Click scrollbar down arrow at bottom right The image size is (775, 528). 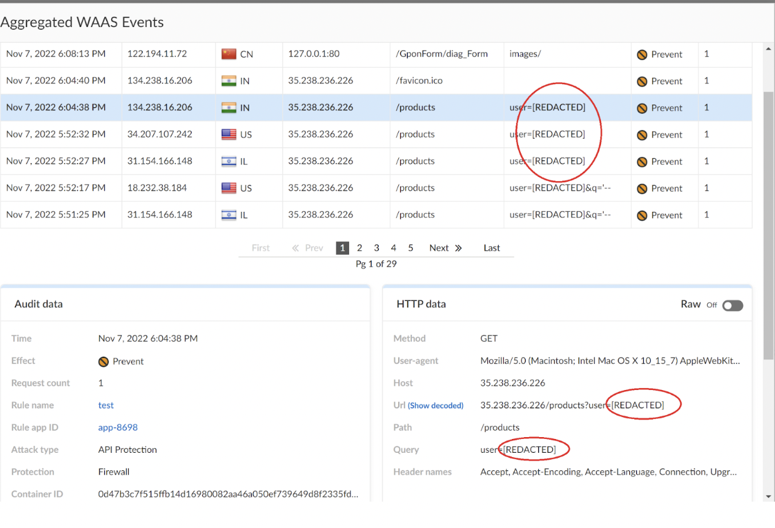pyautogui.click(x=769, y=497)
